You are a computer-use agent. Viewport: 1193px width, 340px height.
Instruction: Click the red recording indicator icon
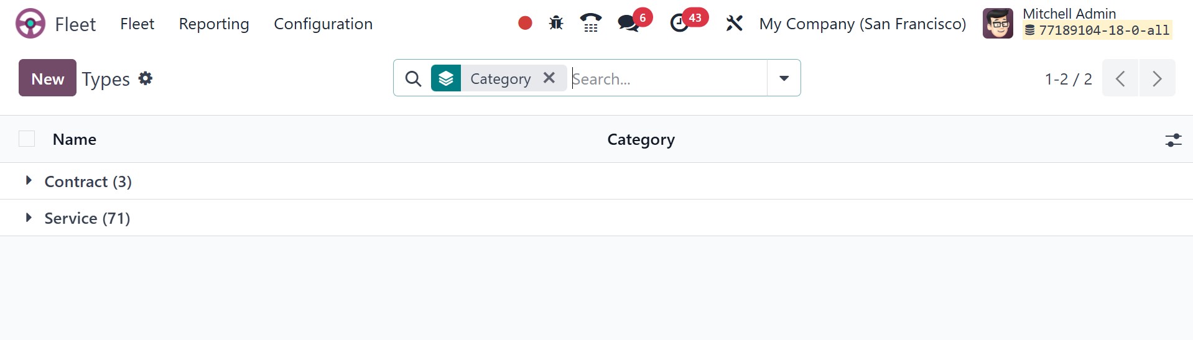click(525, 24)
